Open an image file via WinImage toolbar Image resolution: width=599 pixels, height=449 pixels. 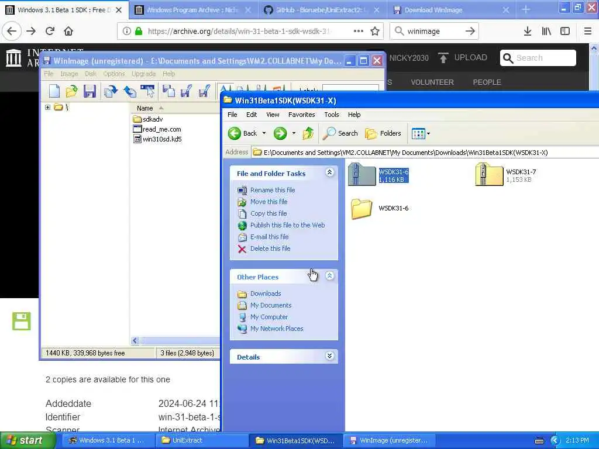[71, 91]
